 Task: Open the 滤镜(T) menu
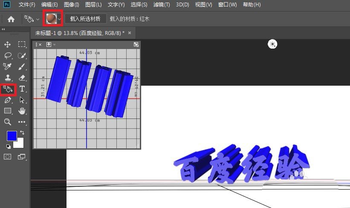pyautogui.click(x=162, y=5)
